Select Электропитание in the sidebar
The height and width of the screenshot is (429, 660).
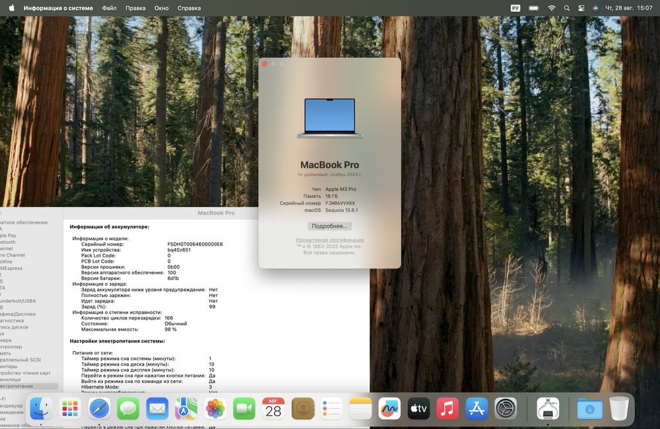(29, 386)
